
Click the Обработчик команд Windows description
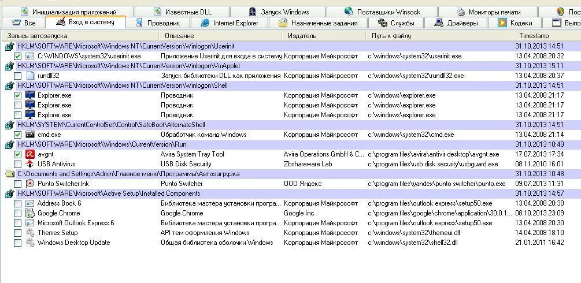click(203, 135)
